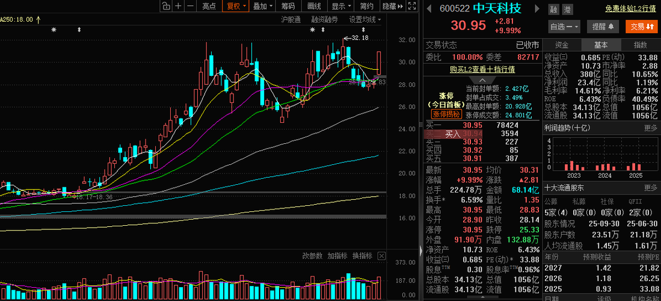This screenshot has height=301, width=661.
Task: Toggle the chart lock icon
Action: pyautogui.click(x=166, y=6)
